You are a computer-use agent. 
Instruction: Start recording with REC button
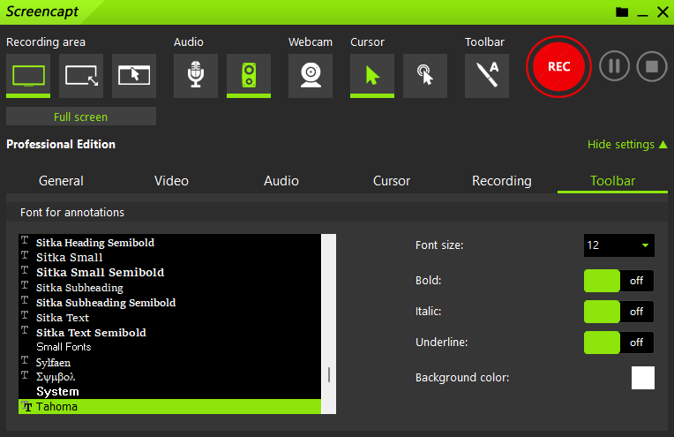tap(558, 67)
